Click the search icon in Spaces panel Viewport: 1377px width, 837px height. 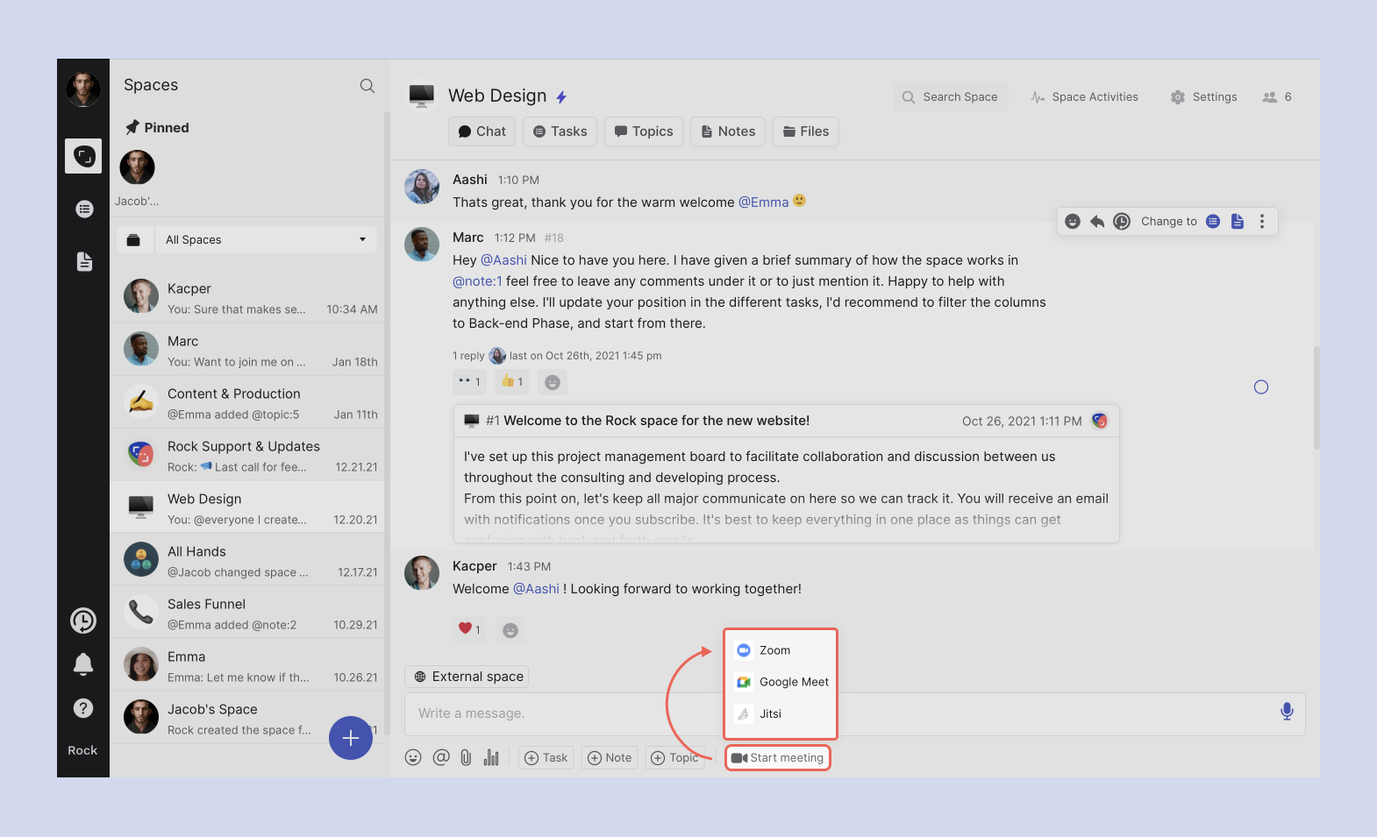(367, 86)
